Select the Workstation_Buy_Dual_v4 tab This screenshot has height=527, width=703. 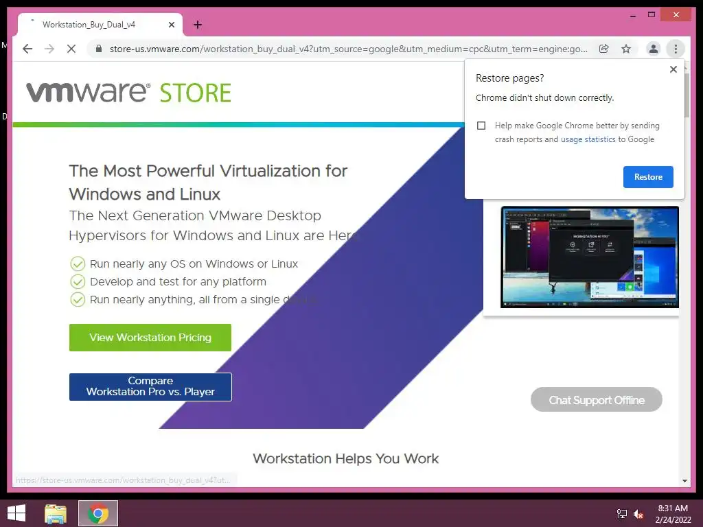click(x=100, y=25)
